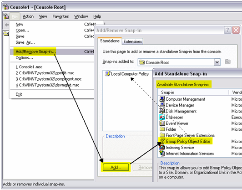This screenshot has height=190, width=242.
Task: Click the Console1 title bar icon
Action: [6, 7]
